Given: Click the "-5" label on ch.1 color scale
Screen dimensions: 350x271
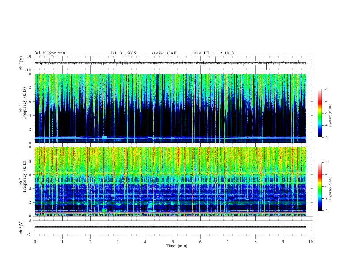Looking at the screenshot, I should click(x=326, y=113).
